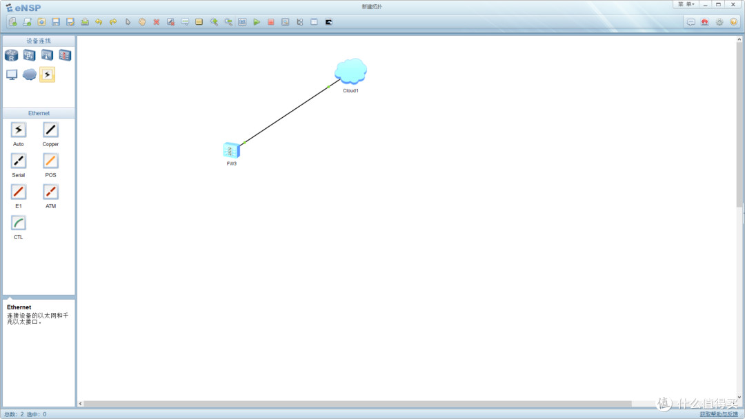Viewport: 745px width, 419px height.
Task: Open the 菜单 dropdown menu
Action: coord(686,4)
